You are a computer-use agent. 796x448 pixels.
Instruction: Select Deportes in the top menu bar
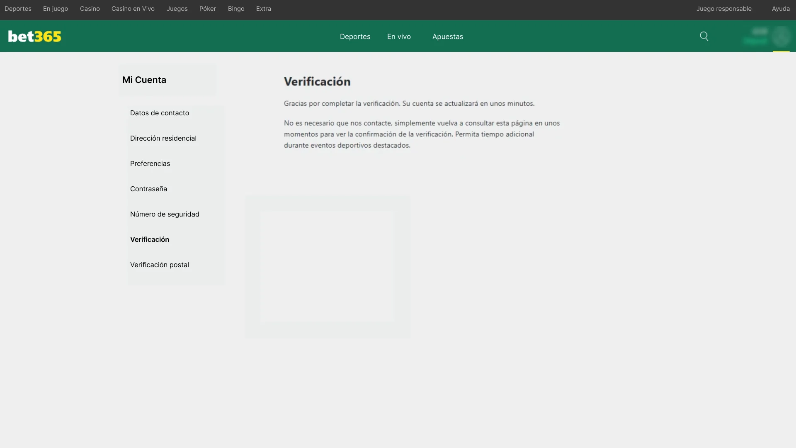coord(18,8)
